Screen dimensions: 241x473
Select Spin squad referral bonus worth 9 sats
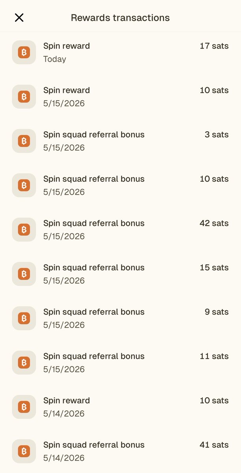pos(120,318)
